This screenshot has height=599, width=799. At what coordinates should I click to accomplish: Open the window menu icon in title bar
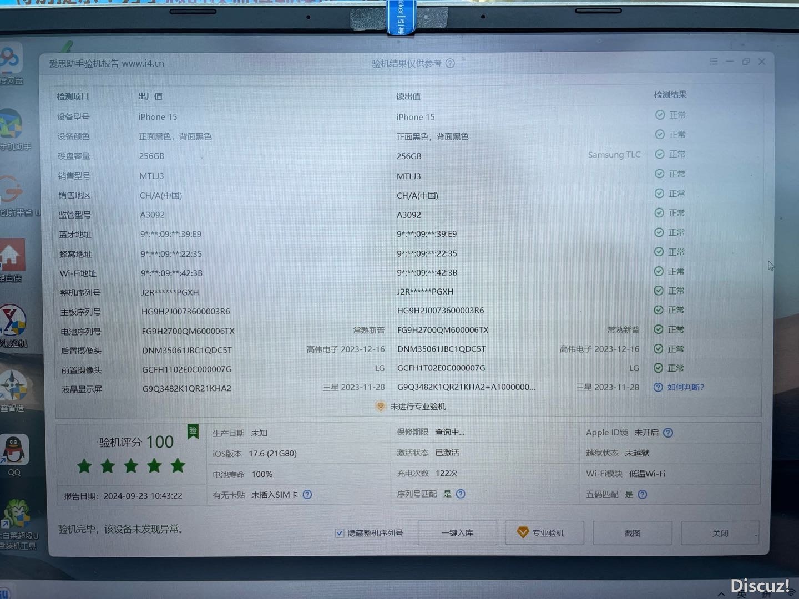[714, 62]
